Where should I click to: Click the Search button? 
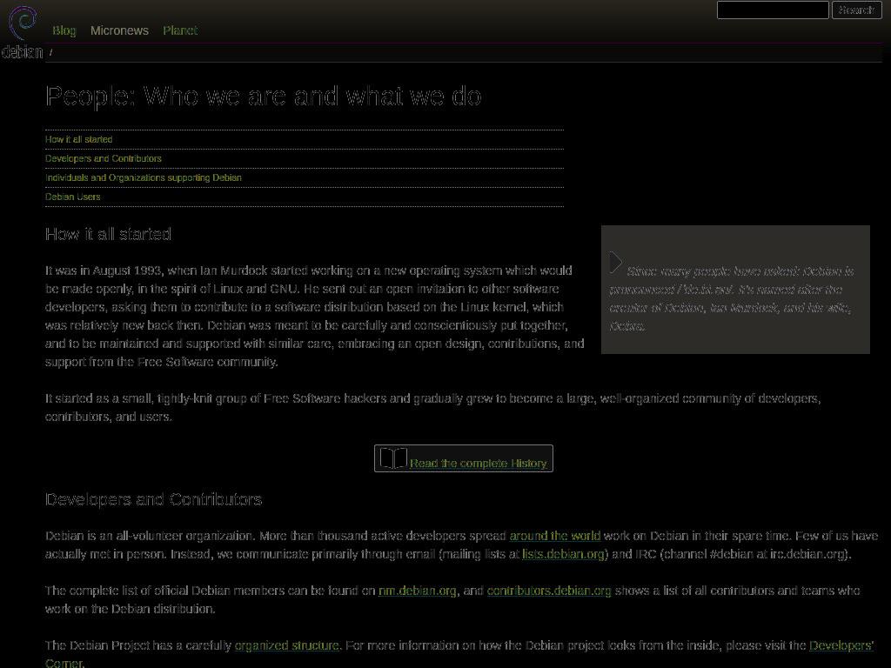coord(856,10)
